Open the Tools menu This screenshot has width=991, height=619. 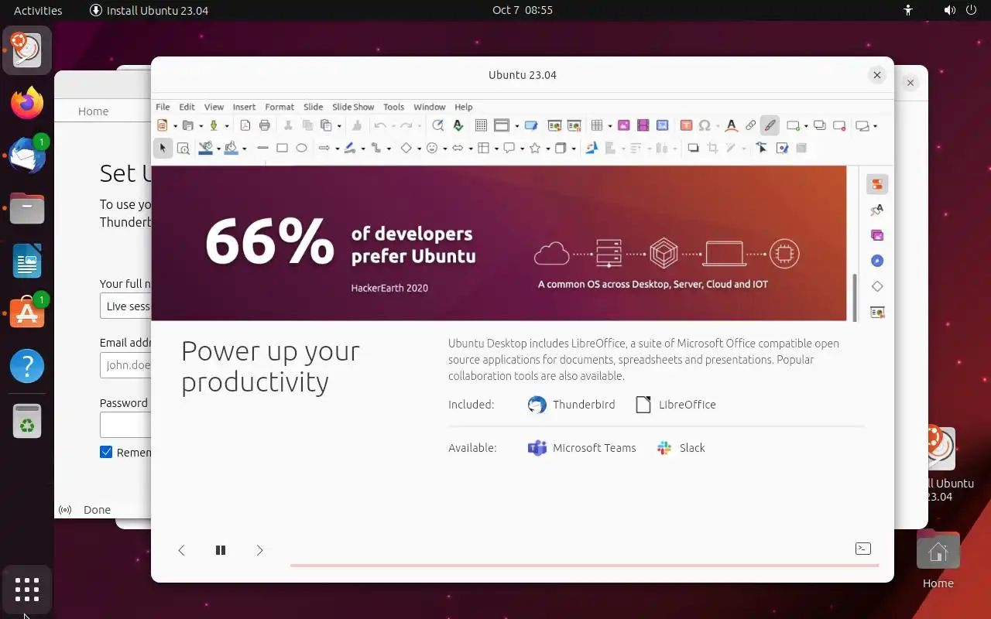click(x=393, y=107)
